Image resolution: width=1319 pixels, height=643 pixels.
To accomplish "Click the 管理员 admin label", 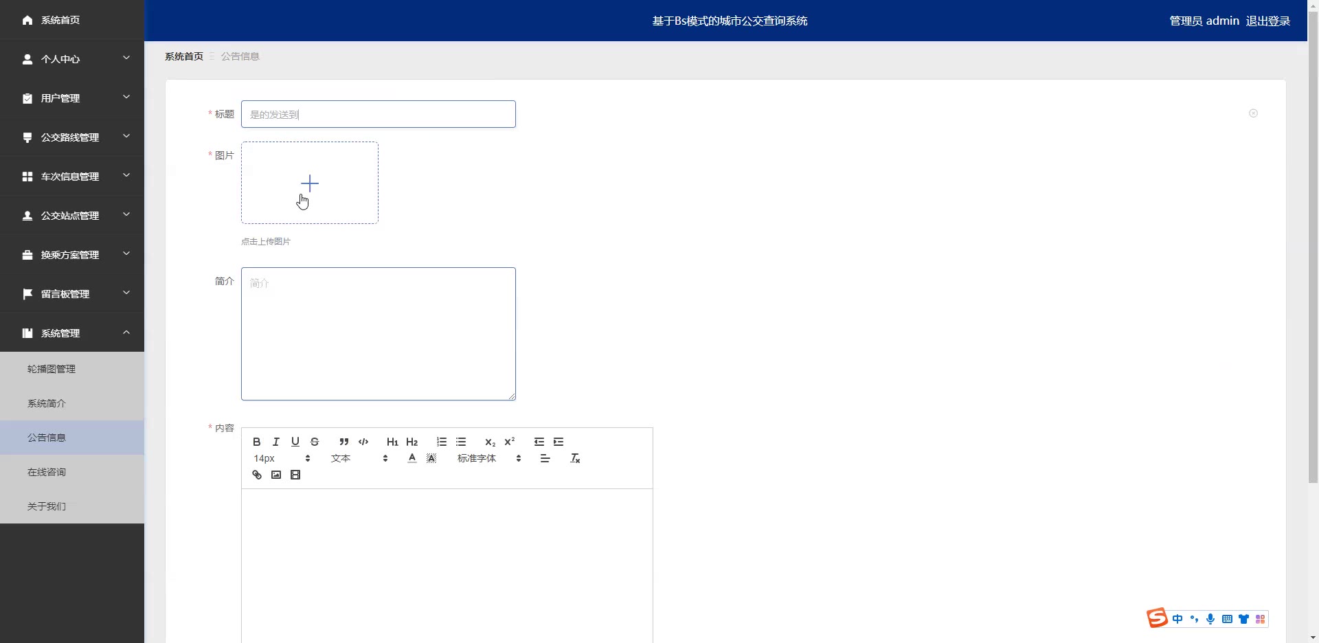I will click(x=1204, y=21).
